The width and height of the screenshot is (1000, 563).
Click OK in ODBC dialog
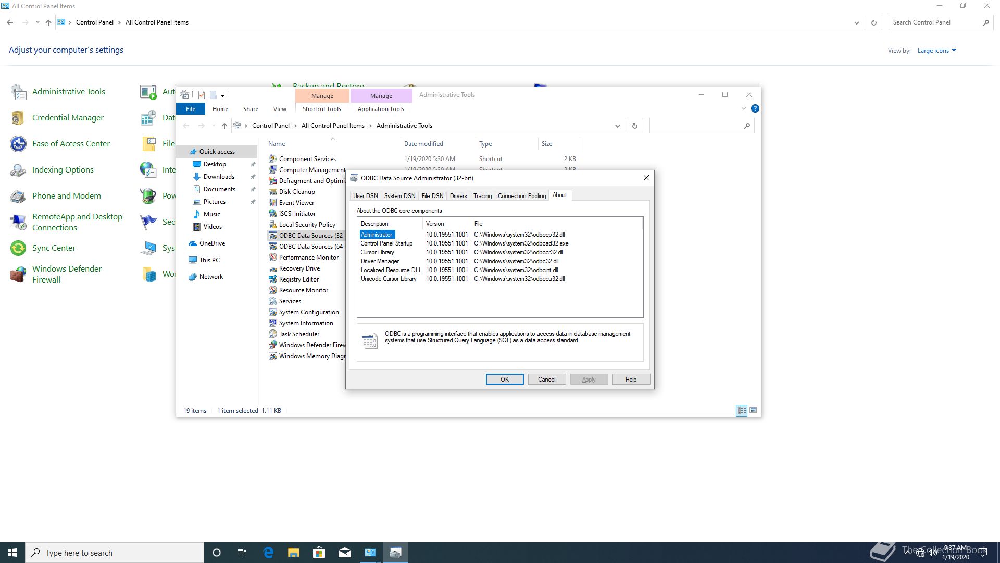(x=504, y=380)
